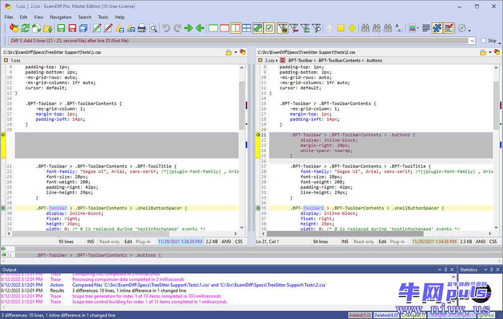Expand right pane folder dropdown arrow
The height and width of the screenshot is (319, 503).
(x=490, y=52)
